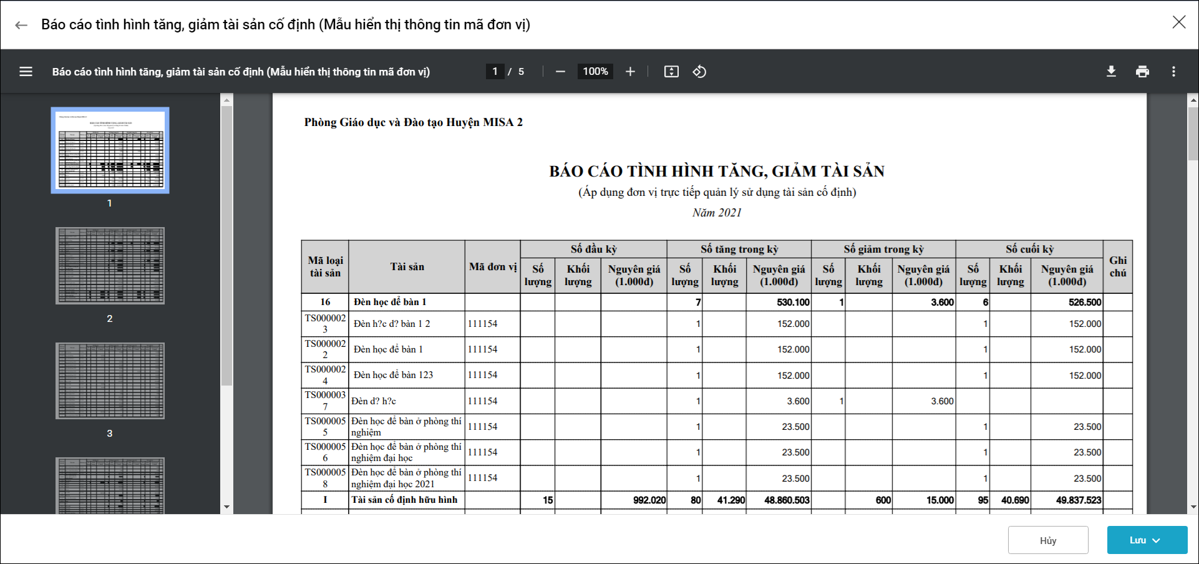Click the Hủy button

click(x=1048, y=540)
